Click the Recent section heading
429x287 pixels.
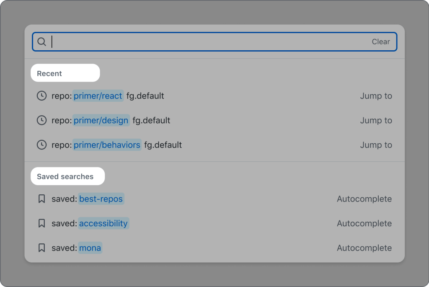[49, 74]
